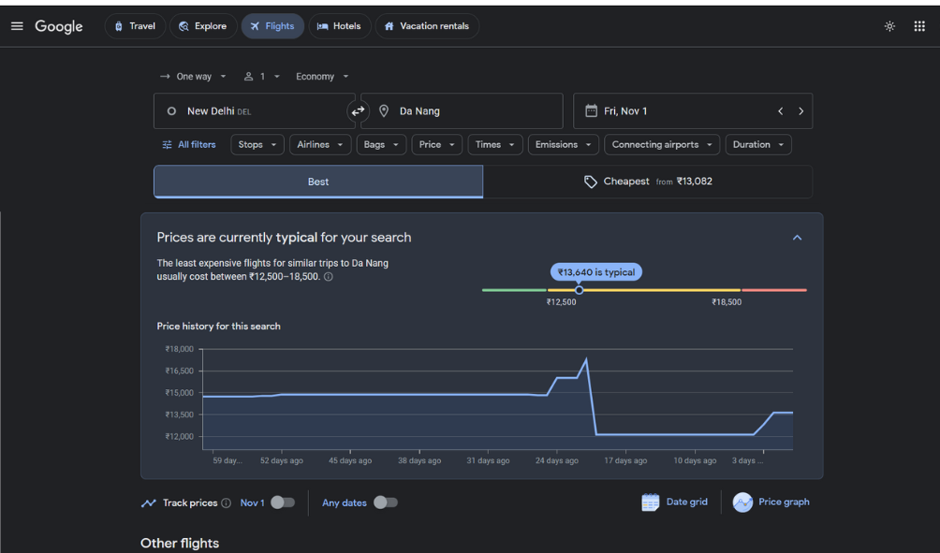Open the Airlines filter dropdown
This screenshot has height=553, width=940.
point(320,144)
